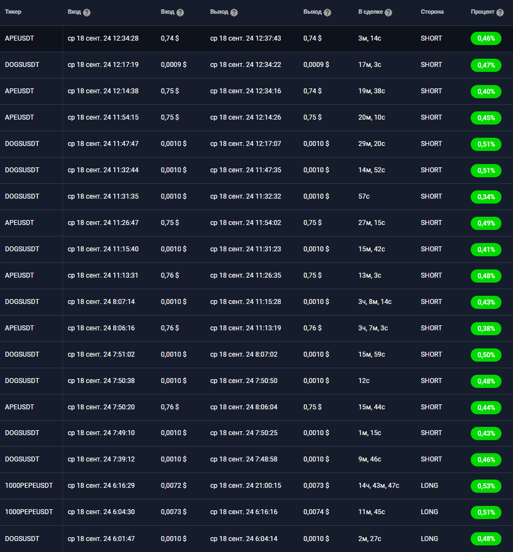Click entry time ср 18 сент. 24 7:50:20
The width and height of the screenshot is (513, 552).
pyautogui.click(x=101, y=407)
